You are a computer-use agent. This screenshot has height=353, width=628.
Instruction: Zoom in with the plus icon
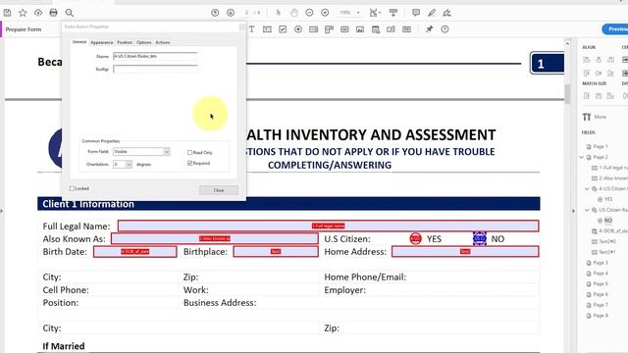325,13
